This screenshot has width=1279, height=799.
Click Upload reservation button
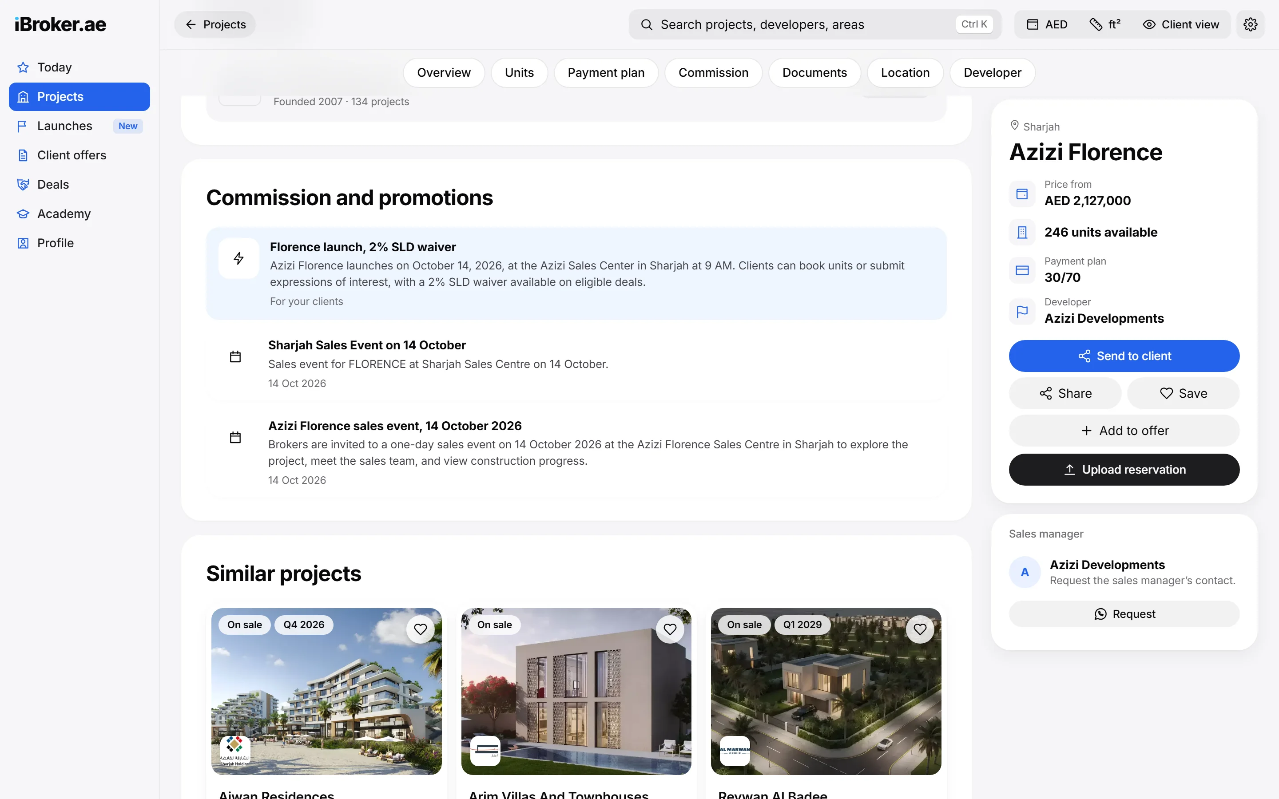point(1124,469)
